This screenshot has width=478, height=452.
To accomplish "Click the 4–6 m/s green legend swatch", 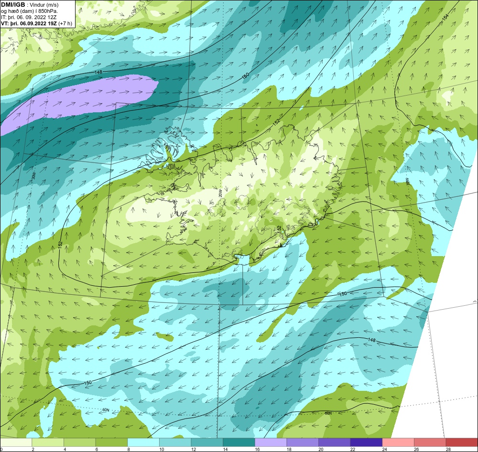I will pyautogui.click(x=79, y=442).
